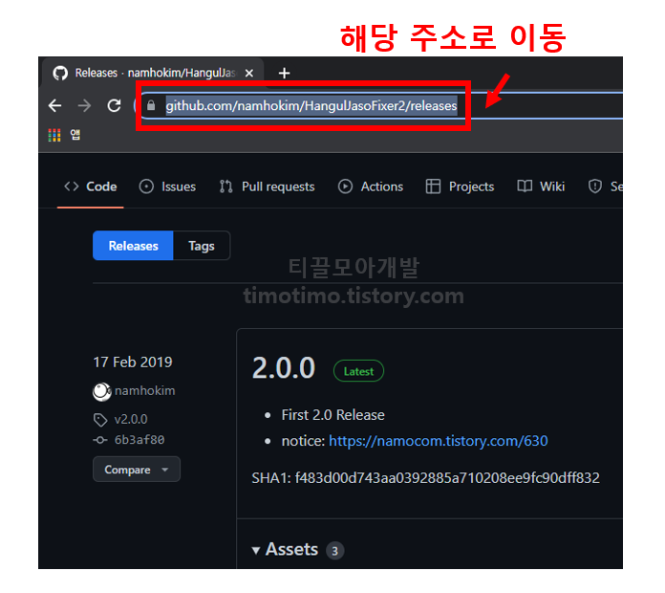
Task: Open the namocom.tistory.com/630 notice link
Action: coord(439,441)
